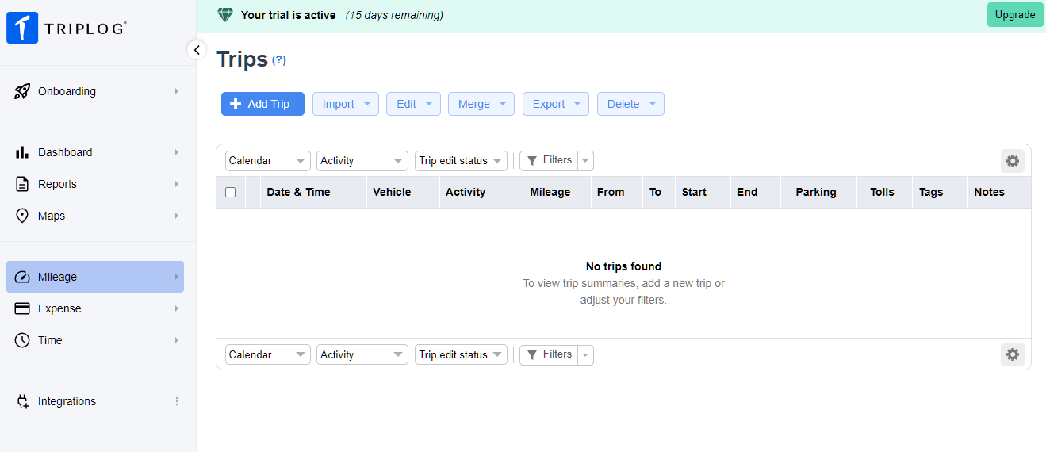Select the Mileage sidebar item
The height and width of the screenshot is (452, 1046).
point(95,277)
